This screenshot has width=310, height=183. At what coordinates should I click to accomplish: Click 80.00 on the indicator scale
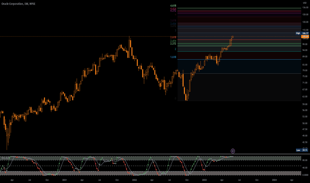click(x=305, y=160)
